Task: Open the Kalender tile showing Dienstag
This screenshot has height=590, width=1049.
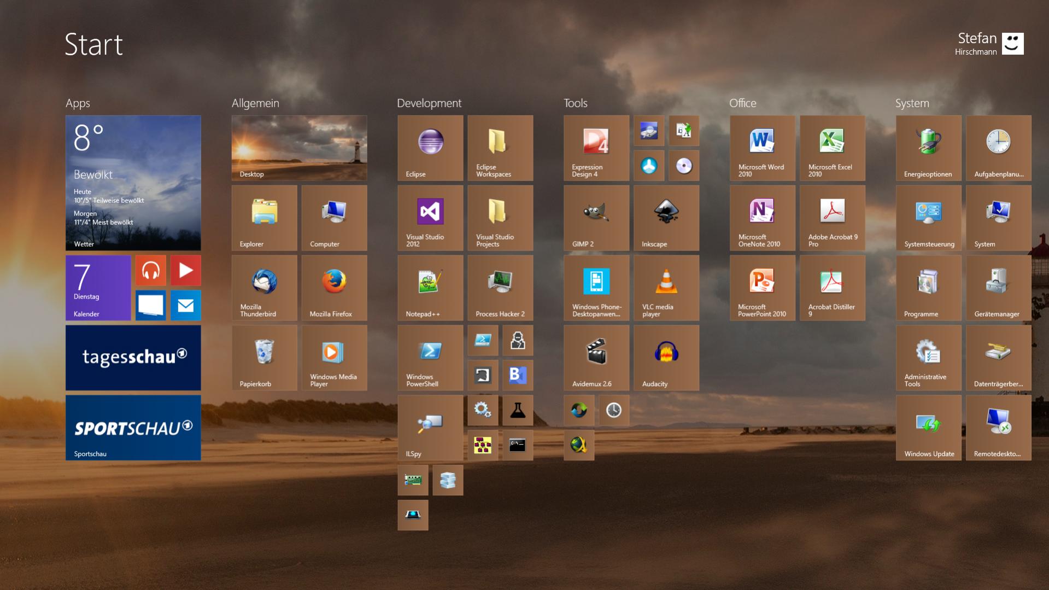Action: tap(98, 288)
